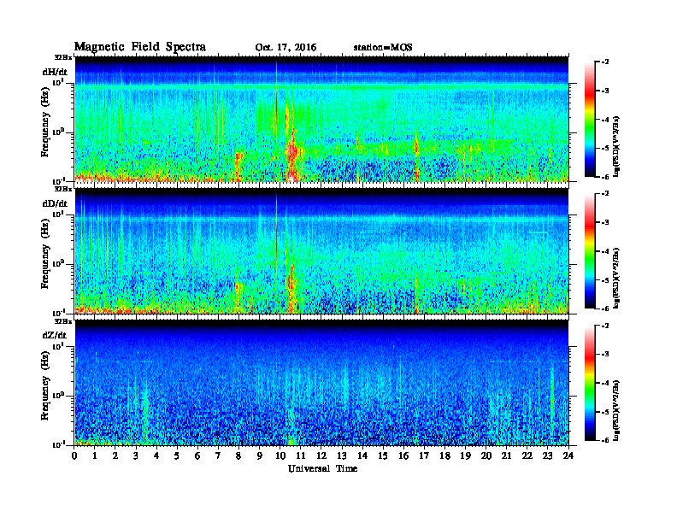Click hour 12 on the Universal Time axis
Viewport: 677px width, 523px height.
[x=321, y=455]
